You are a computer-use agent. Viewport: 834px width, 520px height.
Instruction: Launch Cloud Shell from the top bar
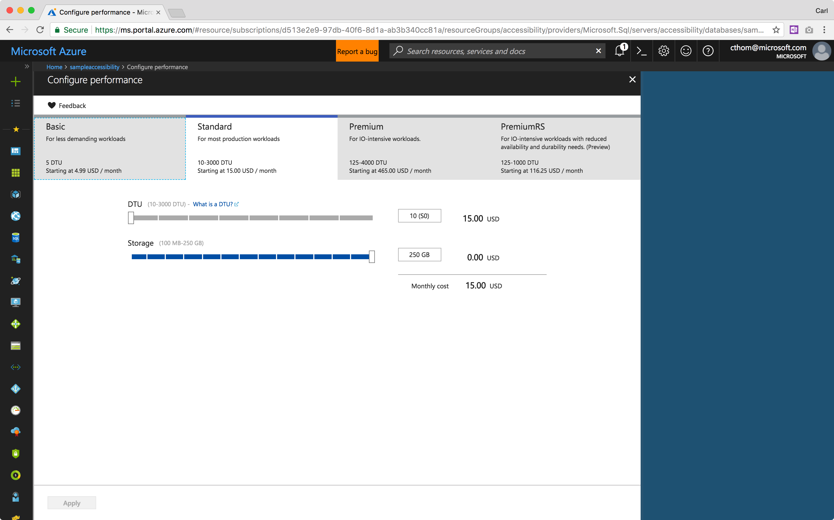[641, 51]
